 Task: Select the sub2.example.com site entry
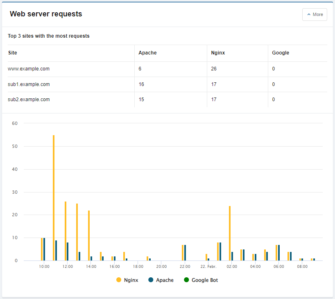29,100
